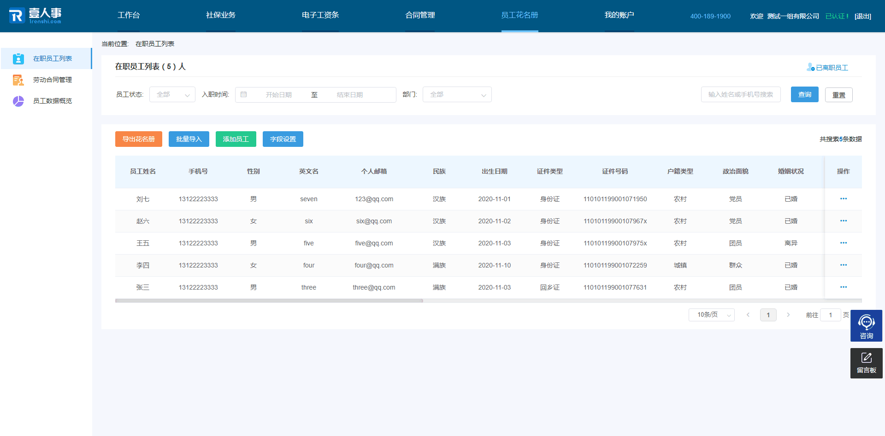Viewport: 885px width, 436px height.
Task: Select 员工数据概览 in sidebar
Action: 46,101
